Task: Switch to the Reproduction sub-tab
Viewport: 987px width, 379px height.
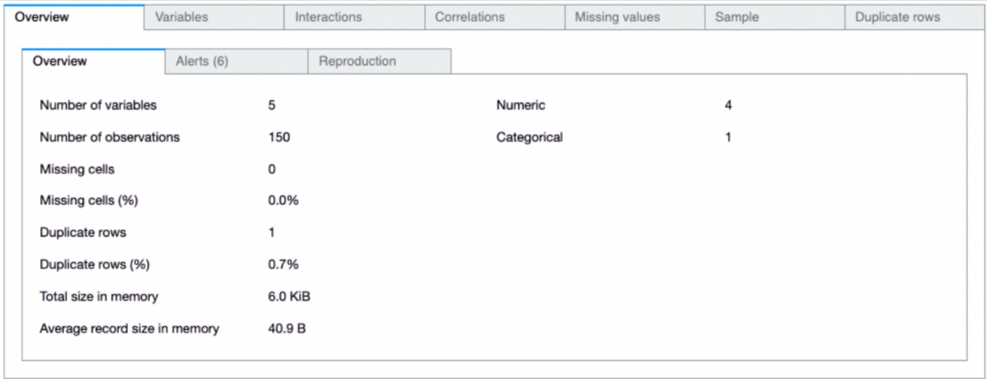Action: coord(357,61)
